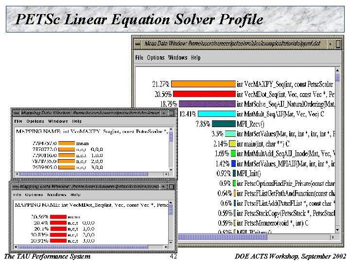Click the n,c,t 0,0,0 bar in VecMAXPY window
This screenshot has width=350, height=262.
pyautogui.click(x=67, y=149)
